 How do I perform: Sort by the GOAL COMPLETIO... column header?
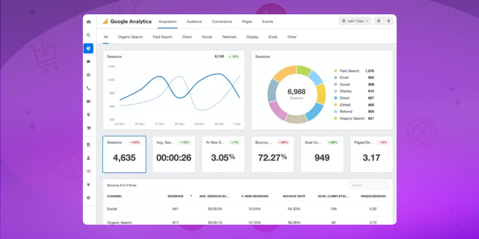tap(333, 196)
